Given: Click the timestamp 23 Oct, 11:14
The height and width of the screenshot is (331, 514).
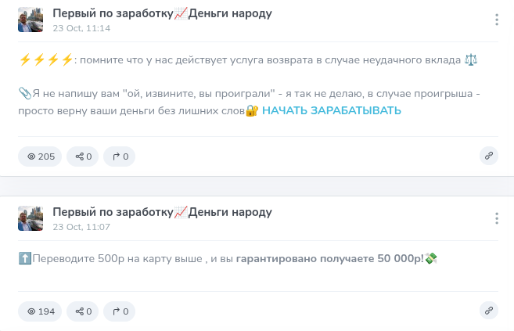Looking at the screenshot, I should coord(81,28).
